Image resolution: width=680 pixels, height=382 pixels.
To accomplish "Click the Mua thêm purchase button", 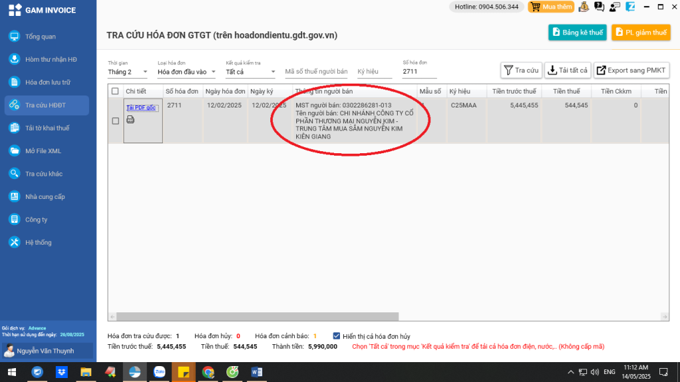I will (551, 7).
